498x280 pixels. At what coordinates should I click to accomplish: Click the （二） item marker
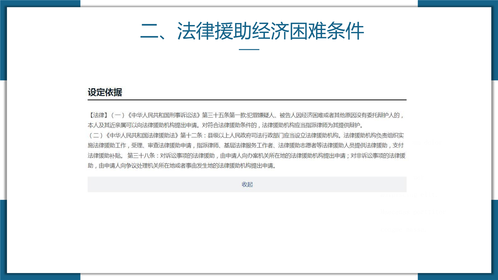point(95,136)
